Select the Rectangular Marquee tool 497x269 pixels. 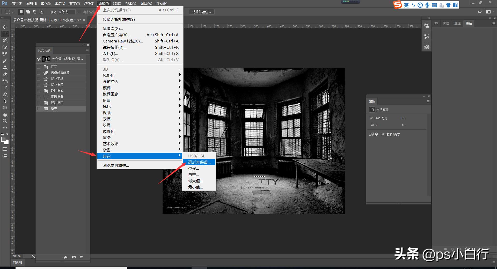coord(5,34)
